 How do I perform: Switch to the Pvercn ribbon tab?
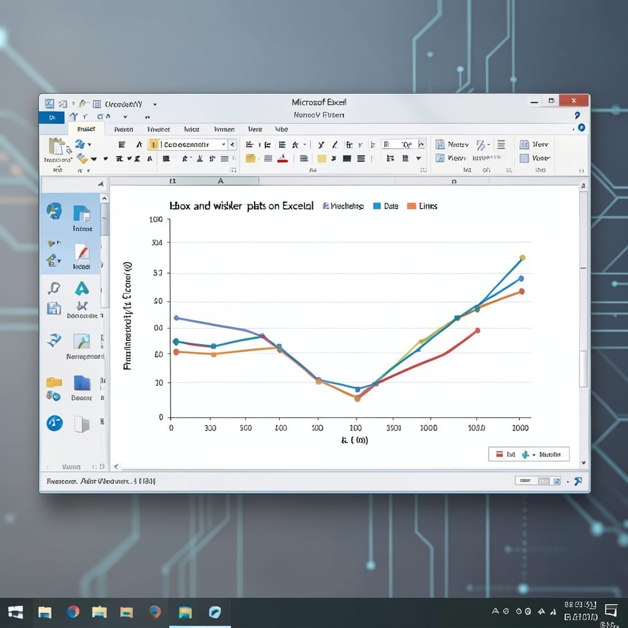pyautogui.click(x=123, y=129)
